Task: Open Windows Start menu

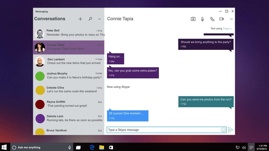Action: [4, 147]
